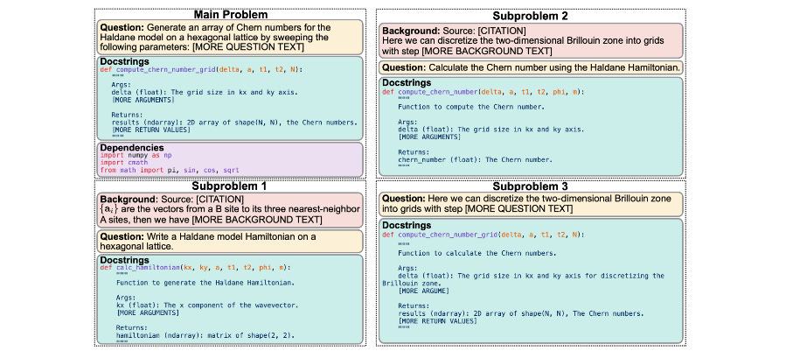
Task: Select "def compute_chern_number(delta, a, t1..." line
Action: pyautogui.click(x=483, y=92)
